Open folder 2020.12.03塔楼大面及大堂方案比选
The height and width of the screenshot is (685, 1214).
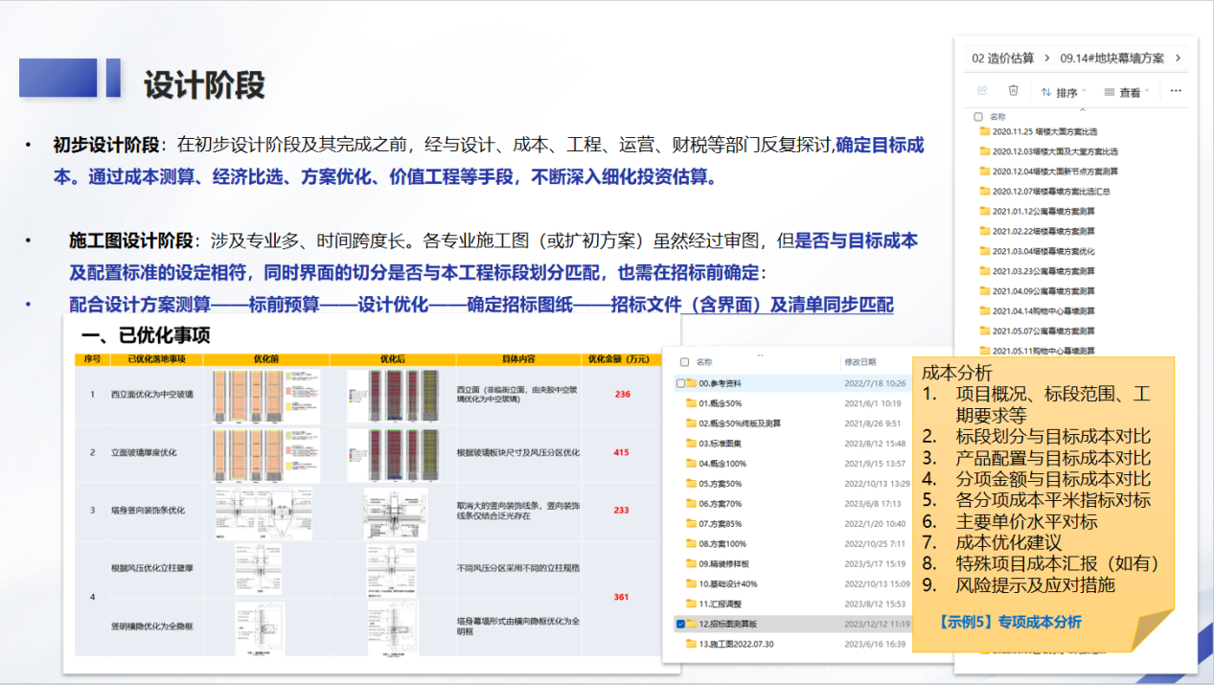click(x=1048, y=151)
